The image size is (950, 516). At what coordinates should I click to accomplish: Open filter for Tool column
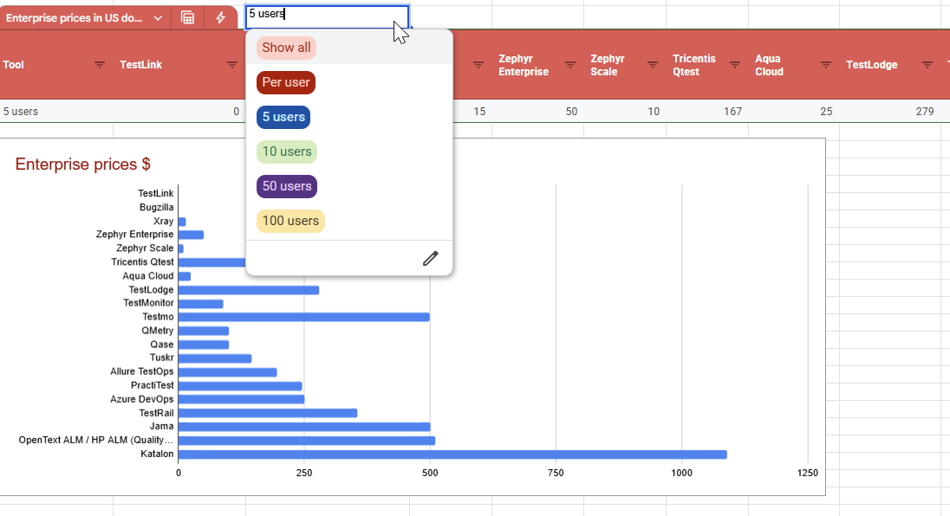[x=100, y=65]
